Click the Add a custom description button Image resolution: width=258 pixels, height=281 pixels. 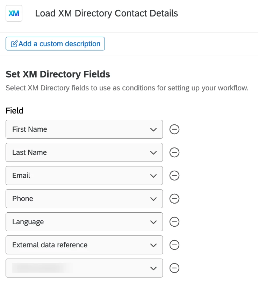[x=55, y=44]
